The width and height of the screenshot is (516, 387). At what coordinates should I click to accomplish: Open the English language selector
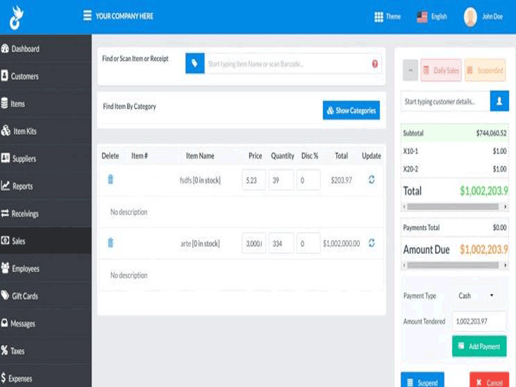[x=432, y=17]
